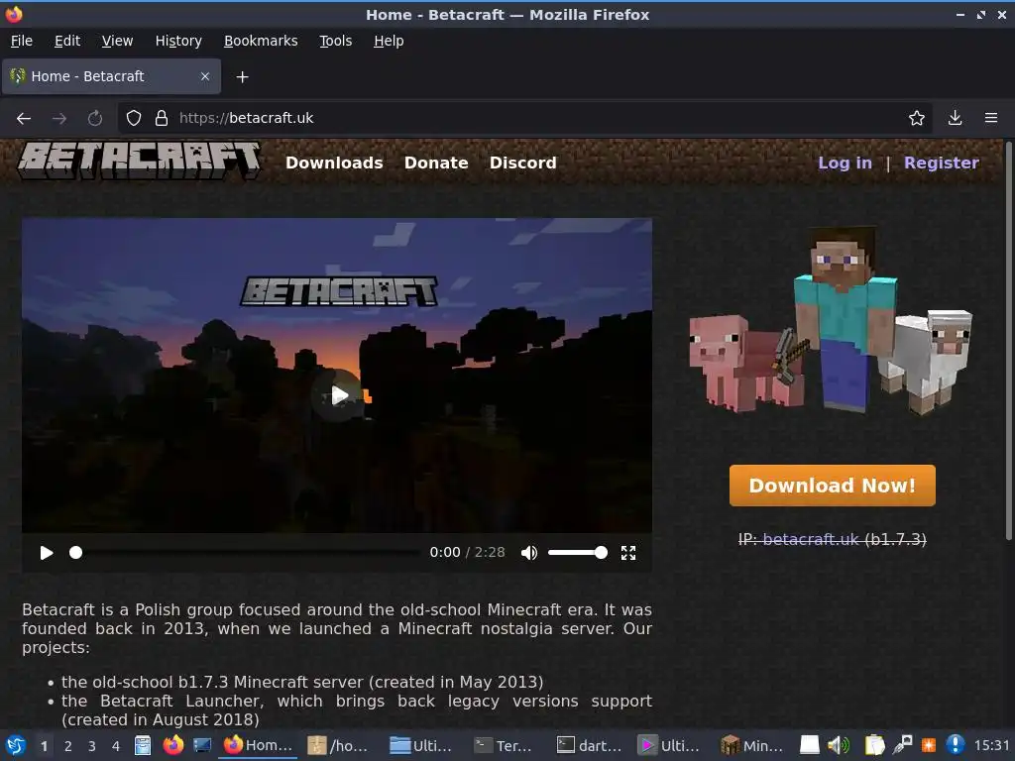
Task: Open the File menu
Action: click(22, 41)
